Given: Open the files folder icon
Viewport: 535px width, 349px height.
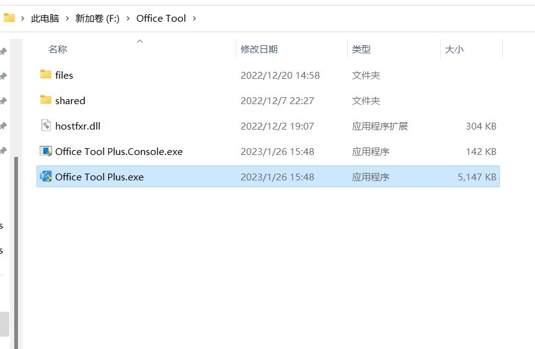Looking at the screenshot, I should [x=45, y=74].
